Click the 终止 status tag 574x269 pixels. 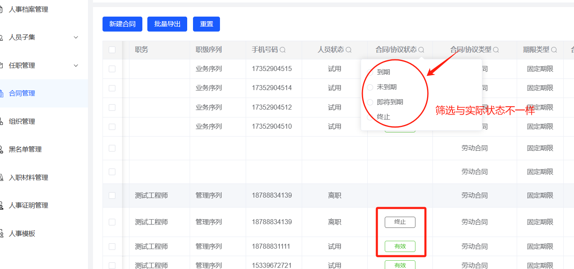[x=400, y=222]
